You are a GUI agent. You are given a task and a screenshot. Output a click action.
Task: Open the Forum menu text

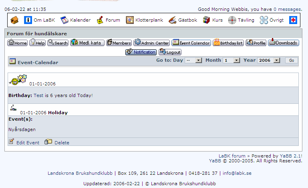[x=113, y=20]
